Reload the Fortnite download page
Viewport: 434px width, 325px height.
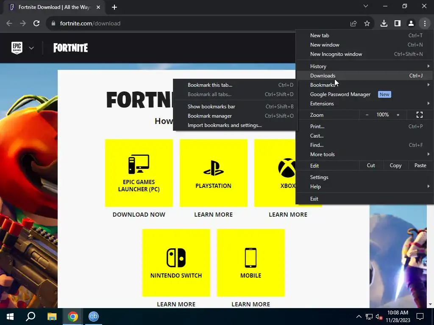pyautogui.click(x=36, y=24)
